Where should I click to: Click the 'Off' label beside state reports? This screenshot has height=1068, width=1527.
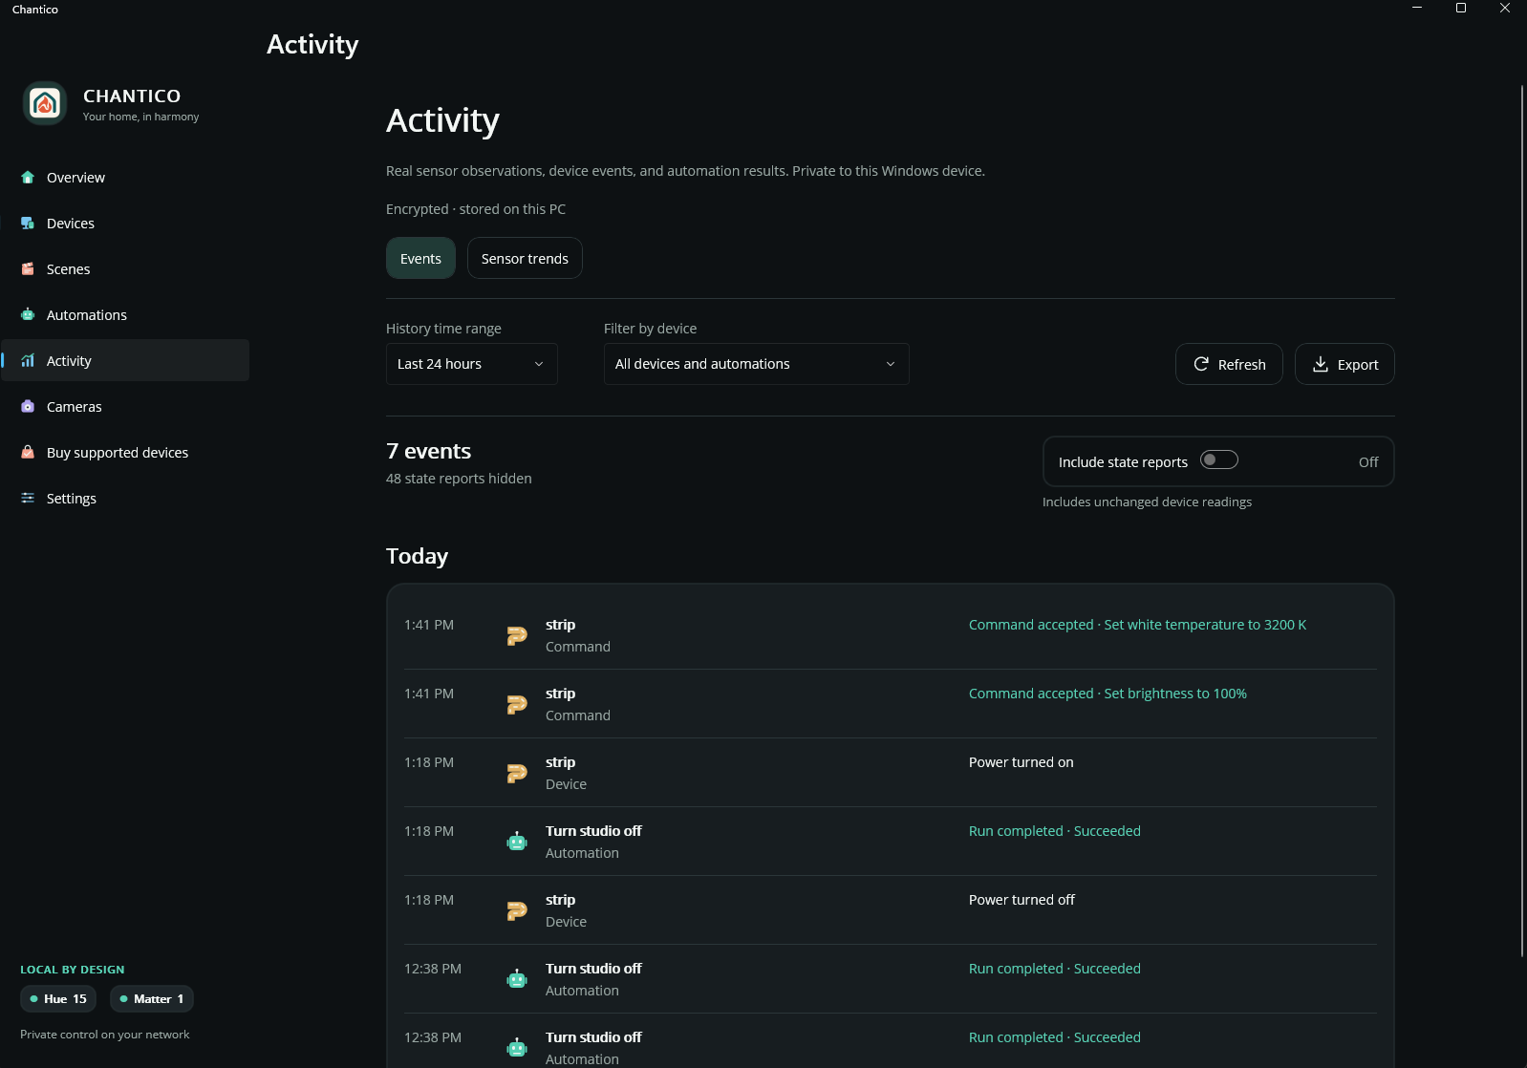(x=1368, y=462)
